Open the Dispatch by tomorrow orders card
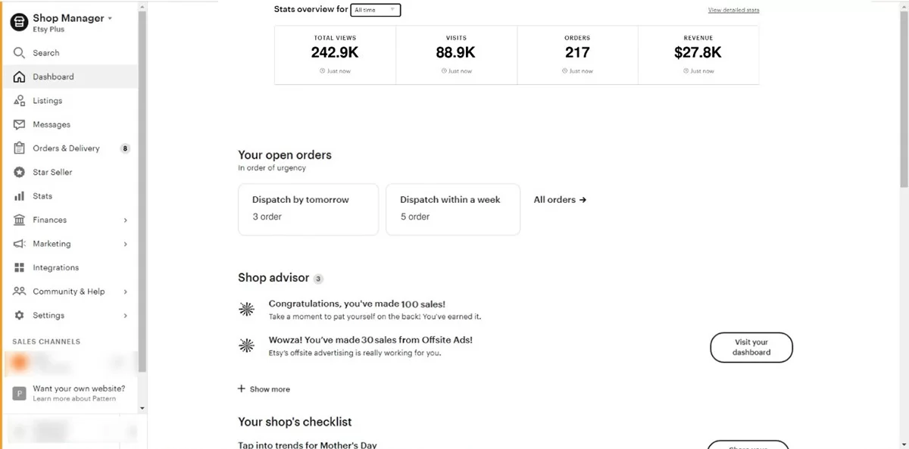The image size is (909, 449). pyautogui.click(x=308, y=209)
